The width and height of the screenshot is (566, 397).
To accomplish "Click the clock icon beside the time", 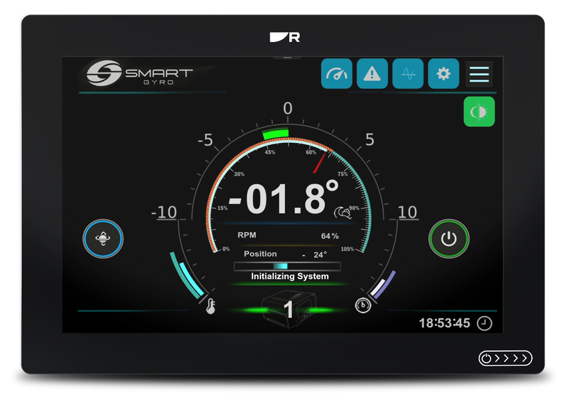I will [x=485, y=323].
